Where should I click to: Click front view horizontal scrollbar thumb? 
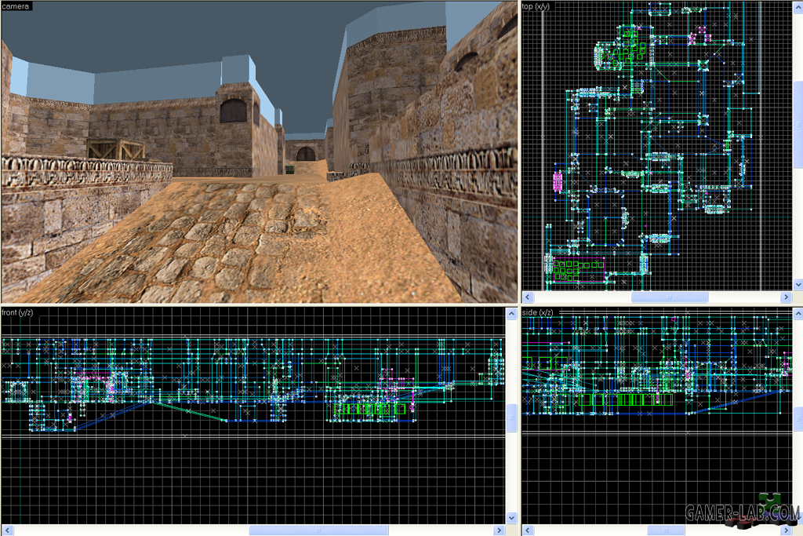[318, 531]
